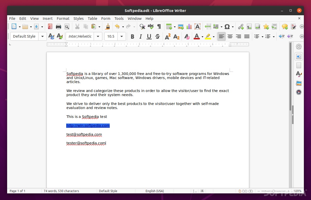Screen dimensions: 311x200
Task: Open the recent documents dropdown arrow
Action: [x=31, y=27]
